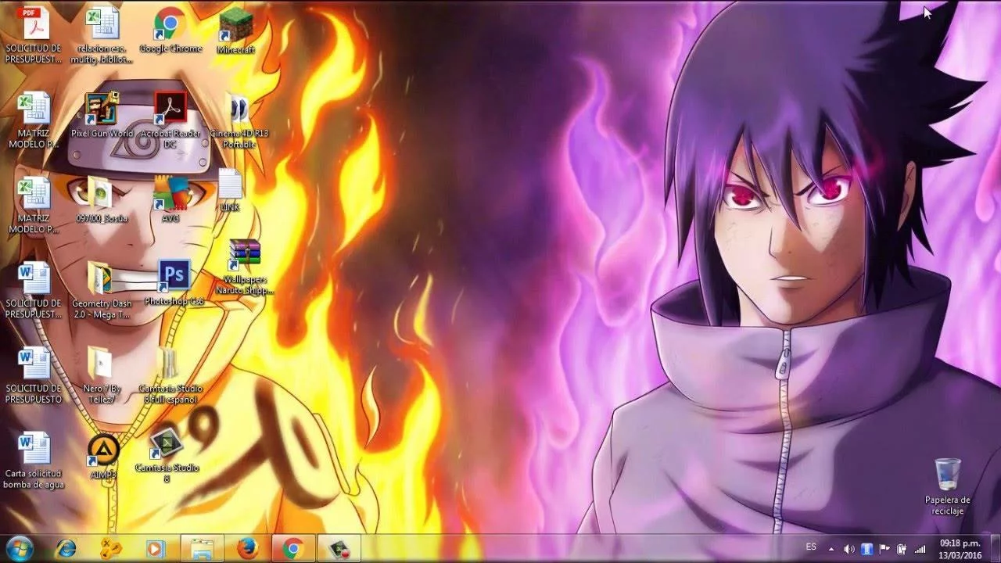This screenshot has height=563, width=1001.
Task: Click the Show desktop strip at taskbar end
Action: pyautogui.click(x=995, y=549)
